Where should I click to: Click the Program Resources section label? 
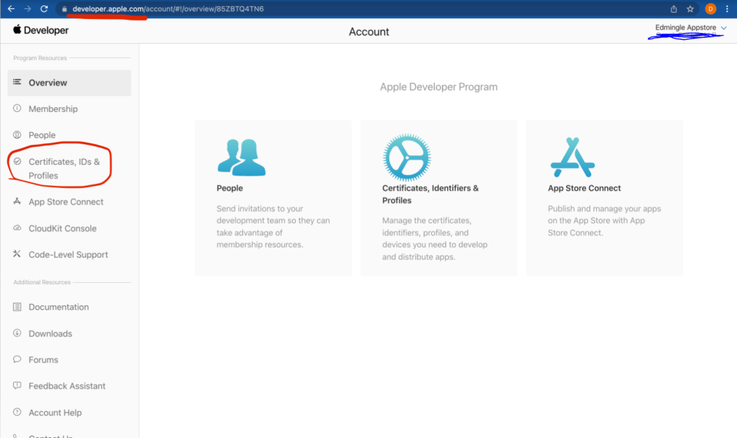(x=40, y=58)
